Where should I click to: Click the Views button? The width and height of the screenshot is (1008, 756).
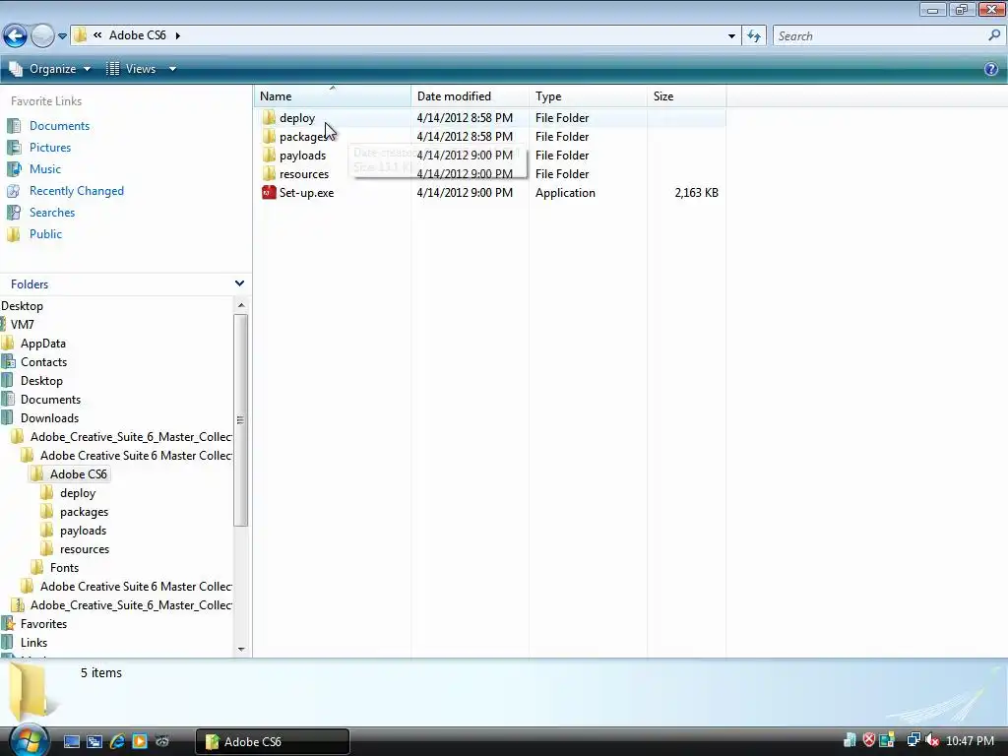click(x=132, y=69)
